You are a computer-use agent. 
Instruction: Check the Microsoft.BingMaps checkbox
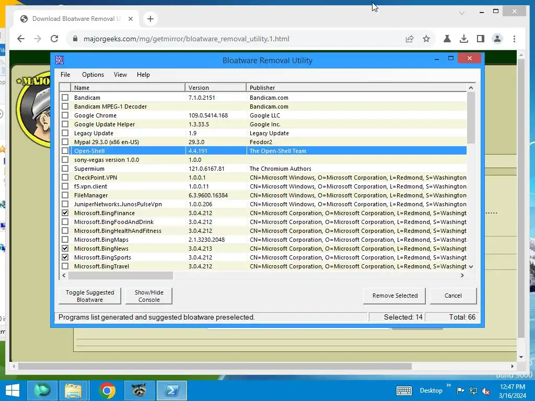(65, 239)
